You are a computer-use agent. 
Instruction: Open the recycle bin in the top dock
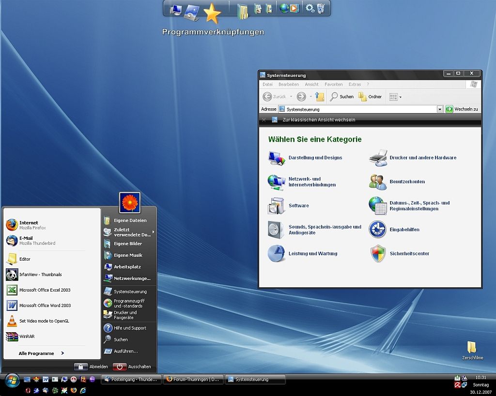click(x=321, y=9)
